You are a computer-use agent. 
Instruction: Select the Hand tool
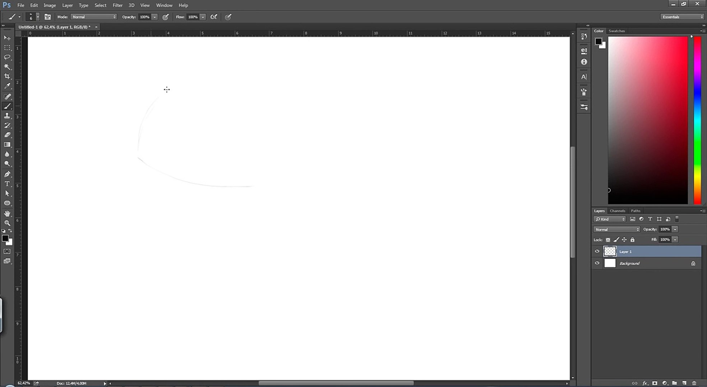click(x=7, y=213)
